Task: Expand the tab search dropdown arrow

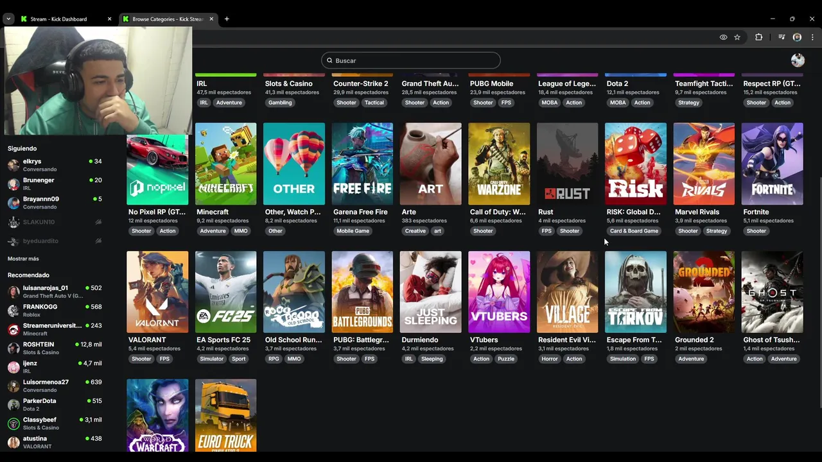Action: [8, 19]
